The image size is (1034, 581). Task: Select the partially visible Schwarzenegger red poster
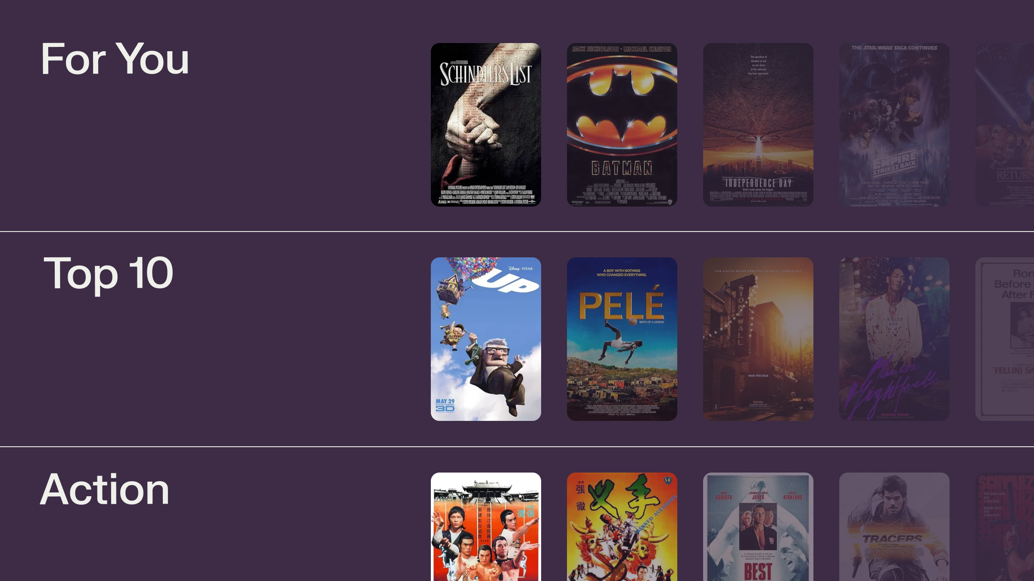pos(1005,527)
